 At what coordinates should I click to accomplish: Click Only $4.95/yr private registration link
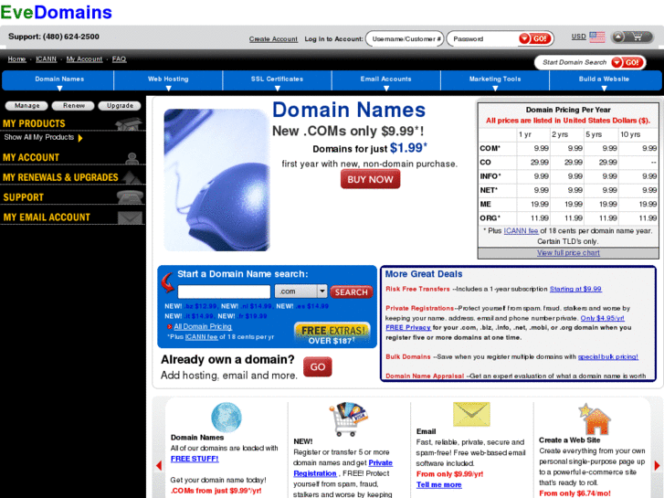coord(602,318)
